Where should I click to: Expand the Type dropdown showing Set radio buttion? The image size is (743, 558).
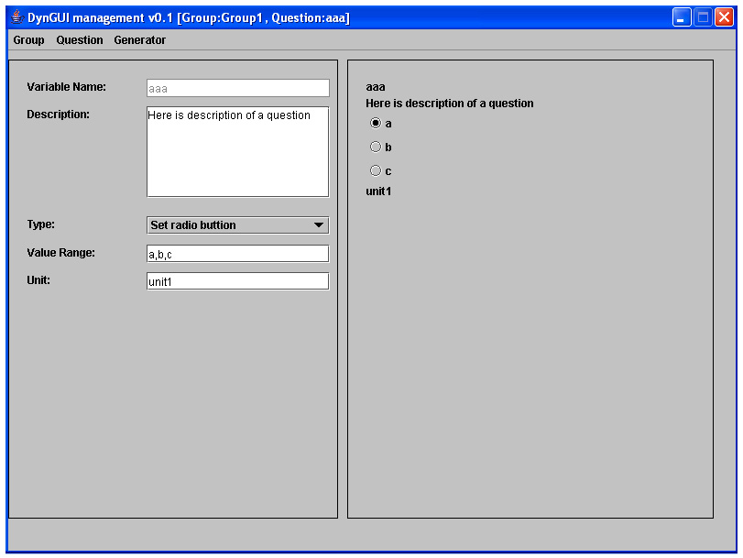click(237, 225)
